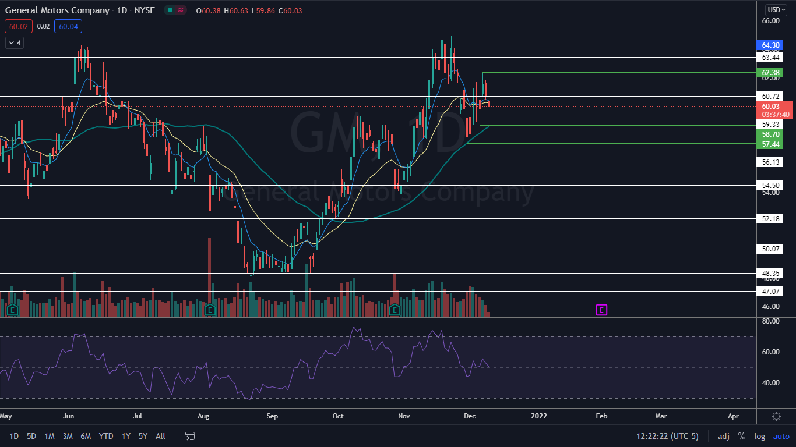Viewport: 796px width, 447px height.
Task: Click the 60.03 current price label
Action: [x=771, y=106]
